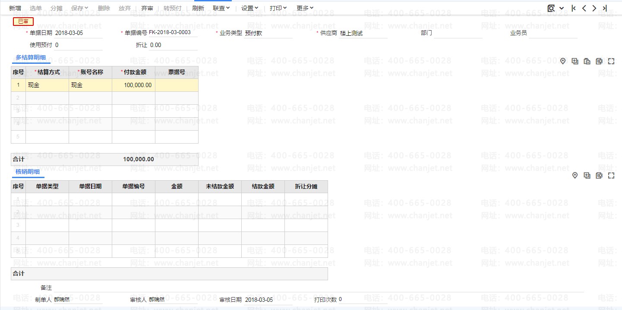
Task: Click 新增 to create a new document
Action: click(15, 8)
